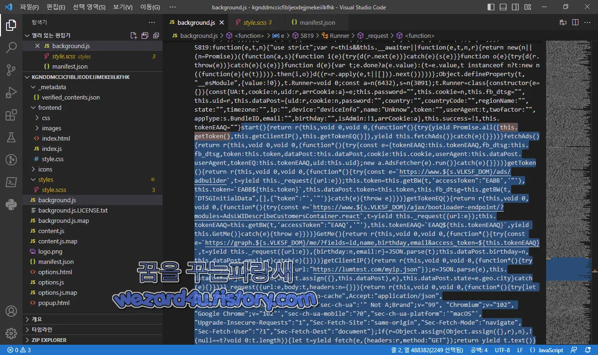Open the Run and Debug view
Viewport: 598px width, 355px height.
(x=11, y=92)
